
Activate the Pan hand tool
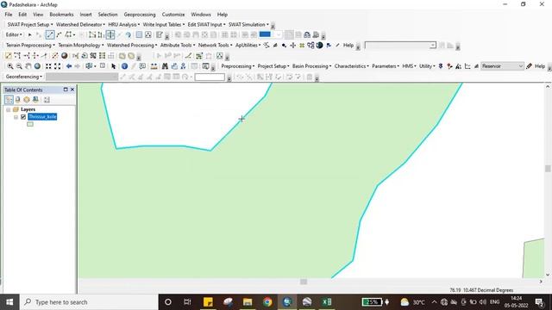tap(28, 66)
